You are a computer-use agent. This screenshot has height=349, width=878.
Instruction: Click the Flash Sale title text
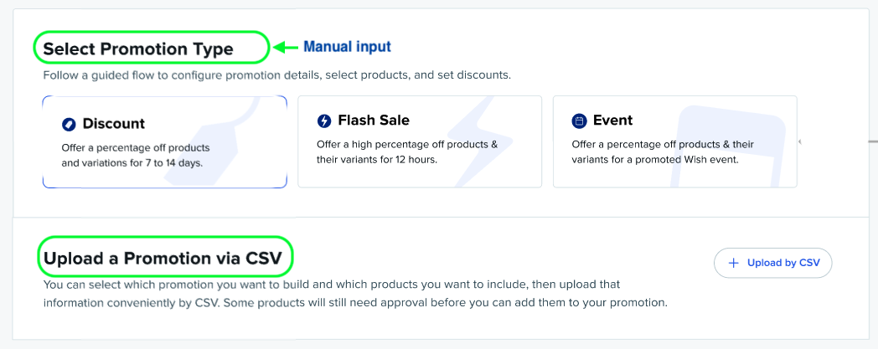click(x=374, y=121)
